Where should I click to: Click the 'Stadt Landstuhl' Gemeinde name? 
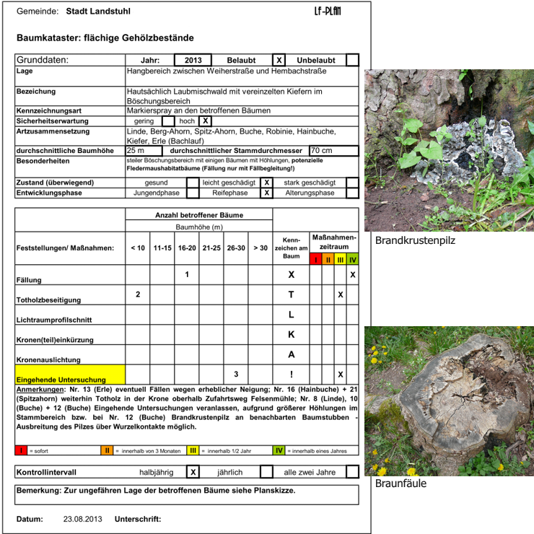point(98,12)
